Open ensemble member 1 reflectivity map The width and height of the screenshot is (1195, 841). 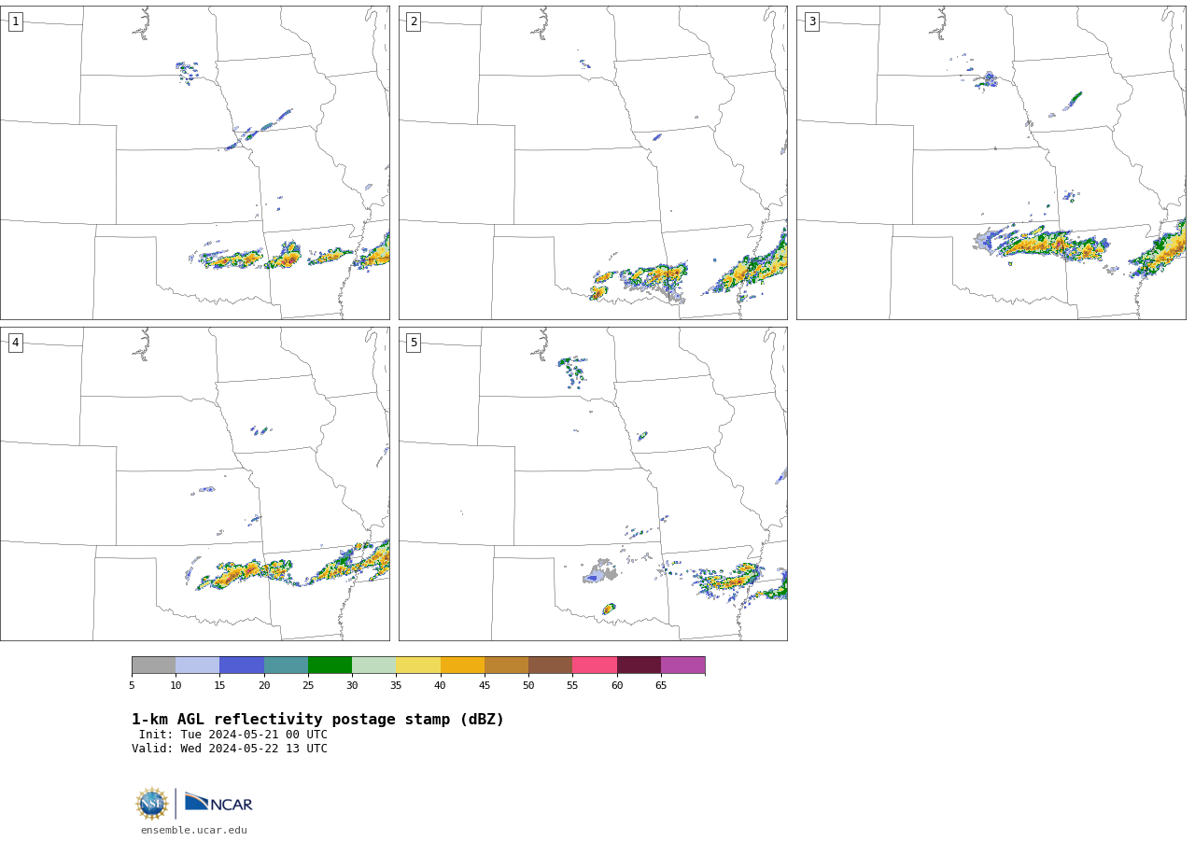pos(195,162)
